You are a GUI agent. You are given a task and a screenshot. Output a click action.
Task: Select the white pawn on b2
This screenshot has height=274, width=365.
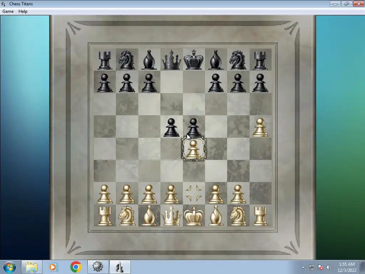coord(127,194)
